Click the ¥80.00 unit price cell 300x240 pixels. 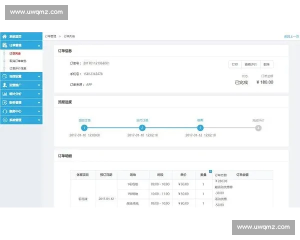pyautogui.click(x=183, y=203)
